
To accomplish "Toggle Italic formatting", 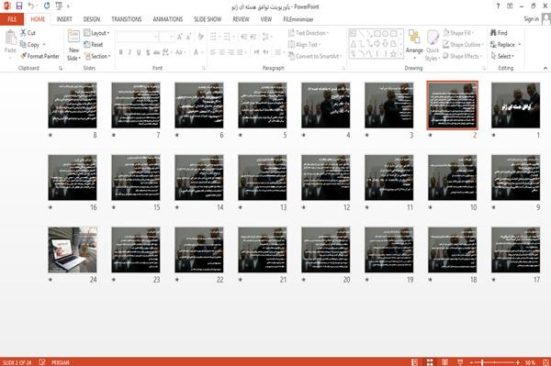I will tap(129, 52).
